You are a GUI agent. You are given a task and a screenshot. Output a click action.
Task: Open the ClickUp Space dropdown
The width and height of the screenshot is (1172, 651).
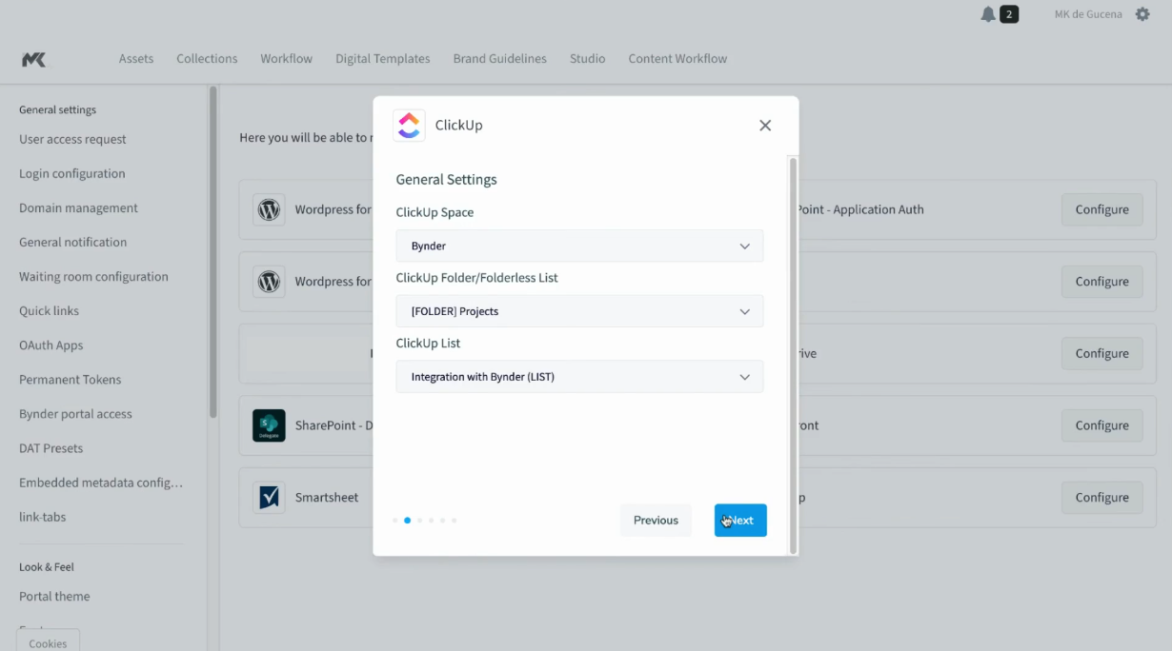click(579, 246)
